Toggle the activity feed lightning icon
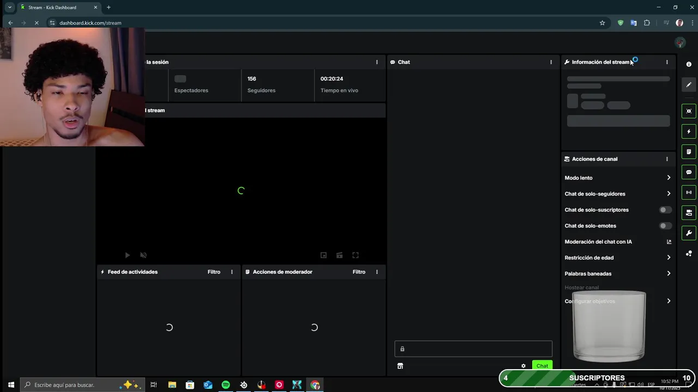 (689, 131)
